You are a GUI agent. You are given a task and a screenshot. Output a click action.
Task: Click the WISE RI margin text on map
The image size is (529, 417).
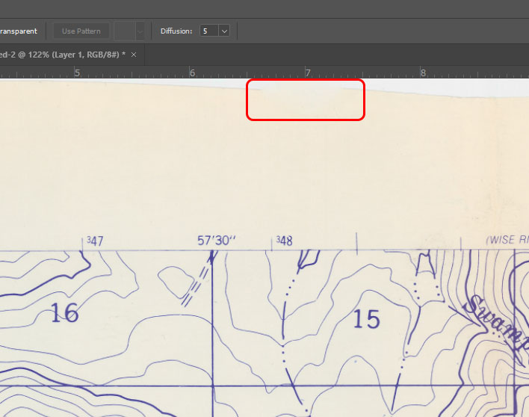pyautogui.click(x=507, y=241)
